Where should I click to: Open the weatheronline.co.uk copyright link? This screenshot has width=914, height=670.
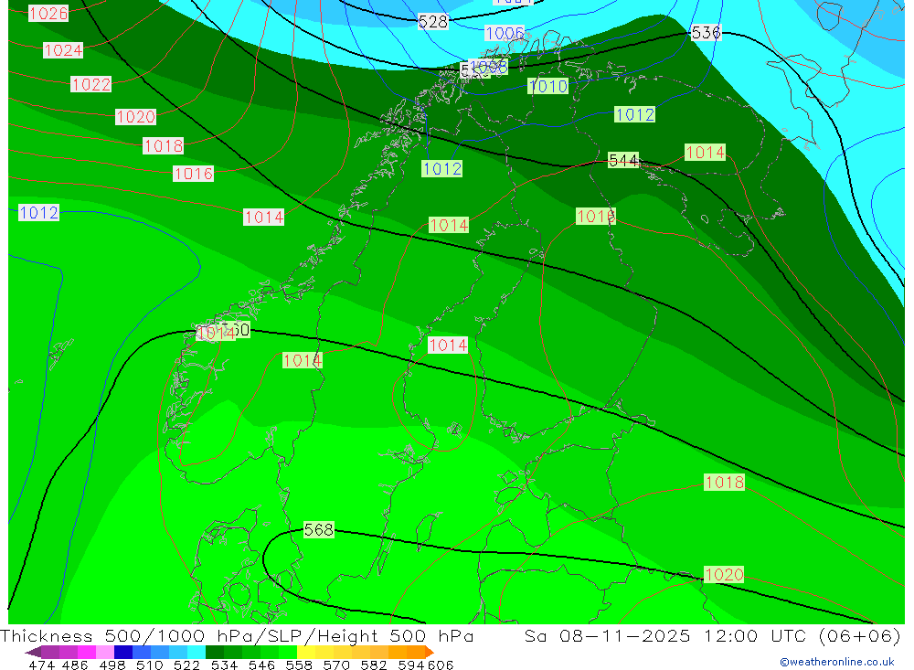(x=837, y=662)
